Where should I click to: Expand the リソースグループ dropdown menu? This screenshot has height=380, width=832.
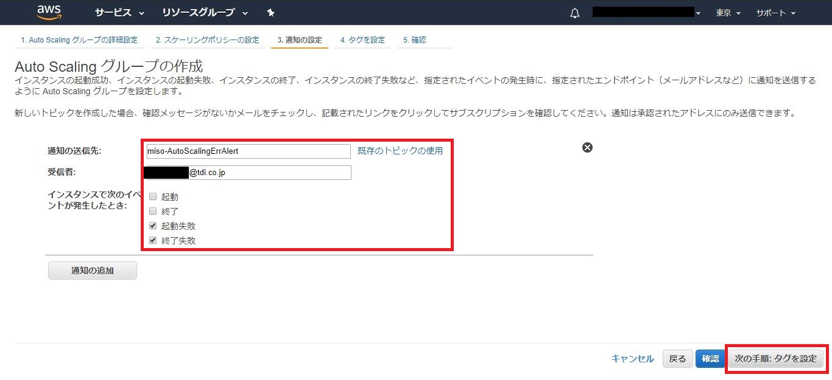point(205,13)
